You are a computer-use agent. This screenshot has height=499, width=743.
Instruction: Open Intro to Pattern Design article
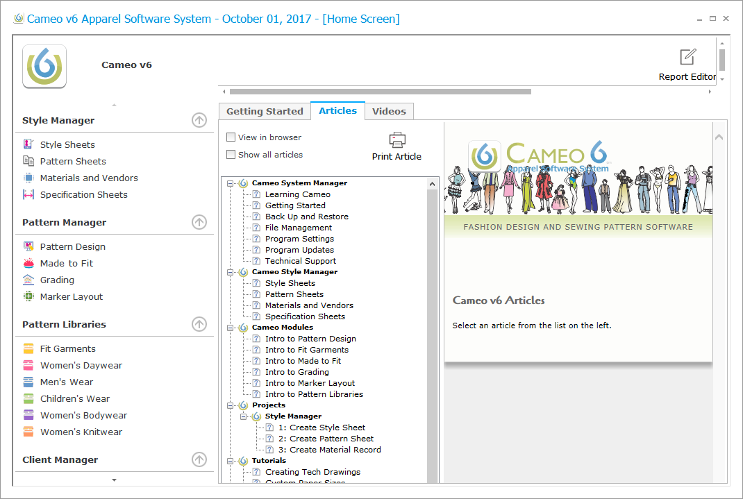click(x=310, y=339)
